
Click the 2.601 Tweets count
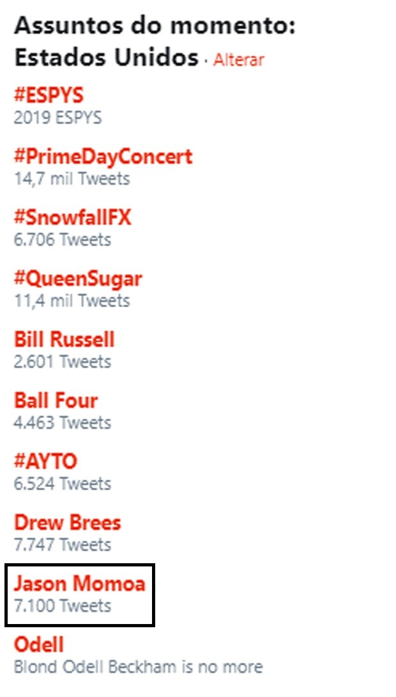[63, 362]
